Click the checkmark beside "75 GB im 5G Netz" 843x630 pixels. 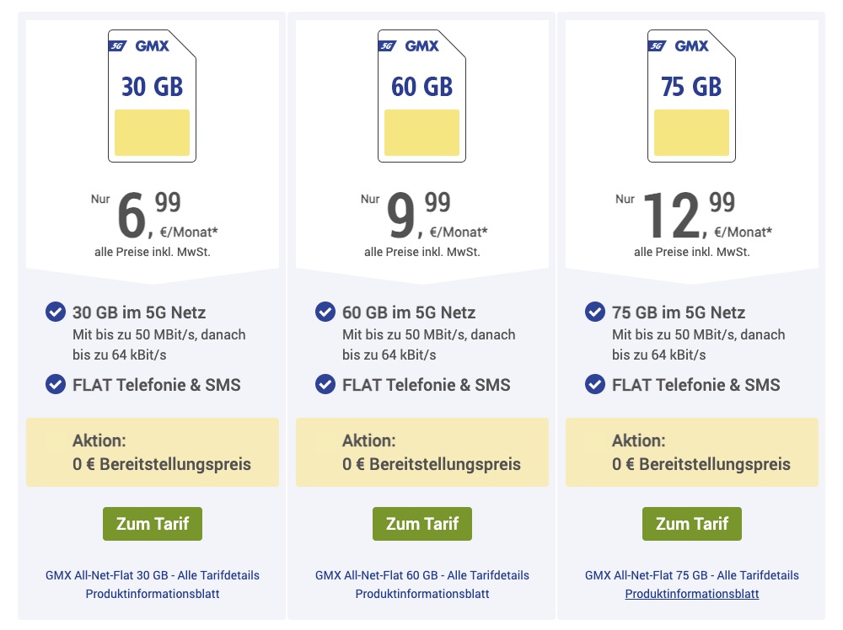[594, 312]
